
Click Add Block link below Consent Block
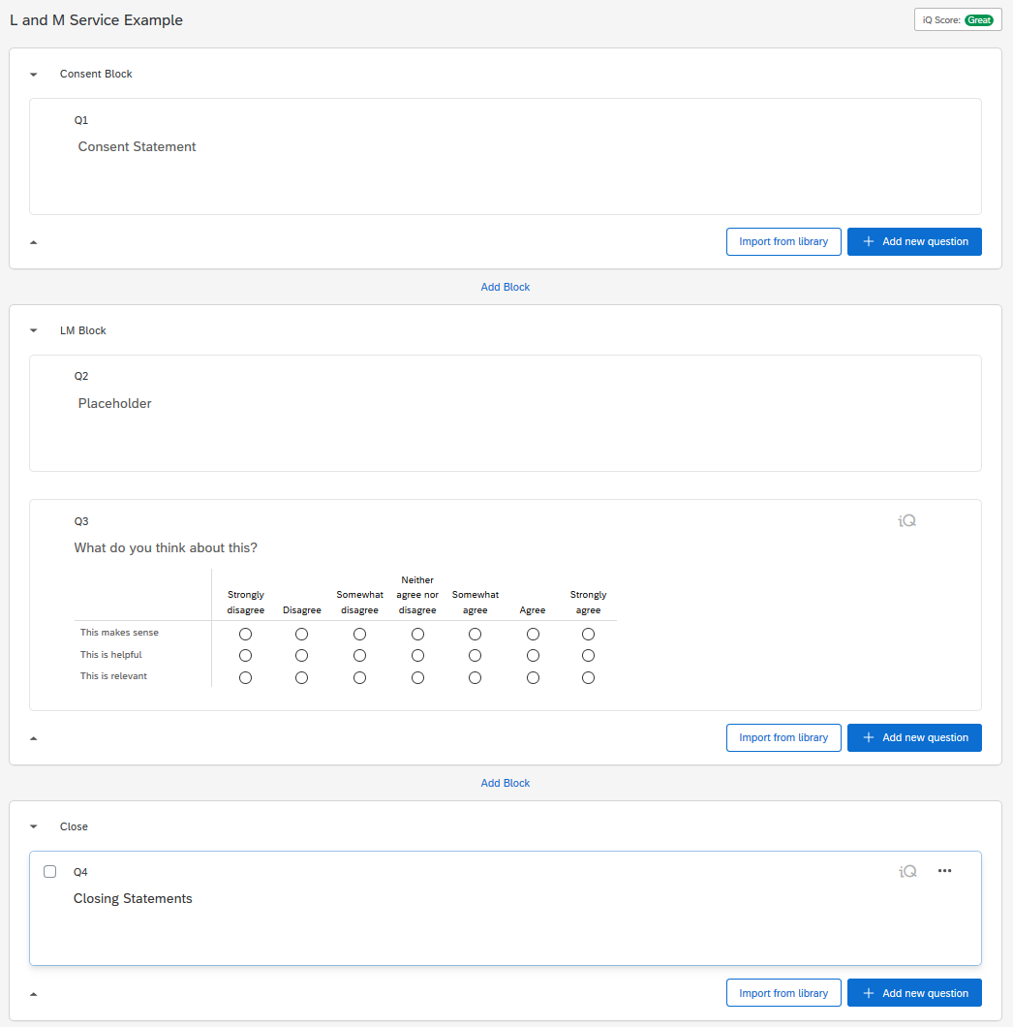pos(506,287)
